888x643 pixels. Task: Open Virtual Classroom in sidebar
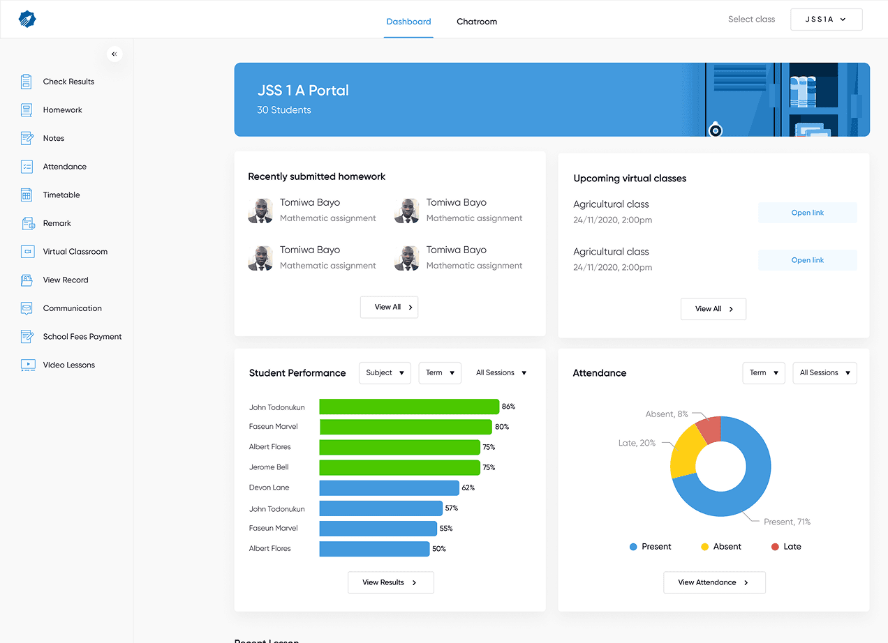[75, 252]
